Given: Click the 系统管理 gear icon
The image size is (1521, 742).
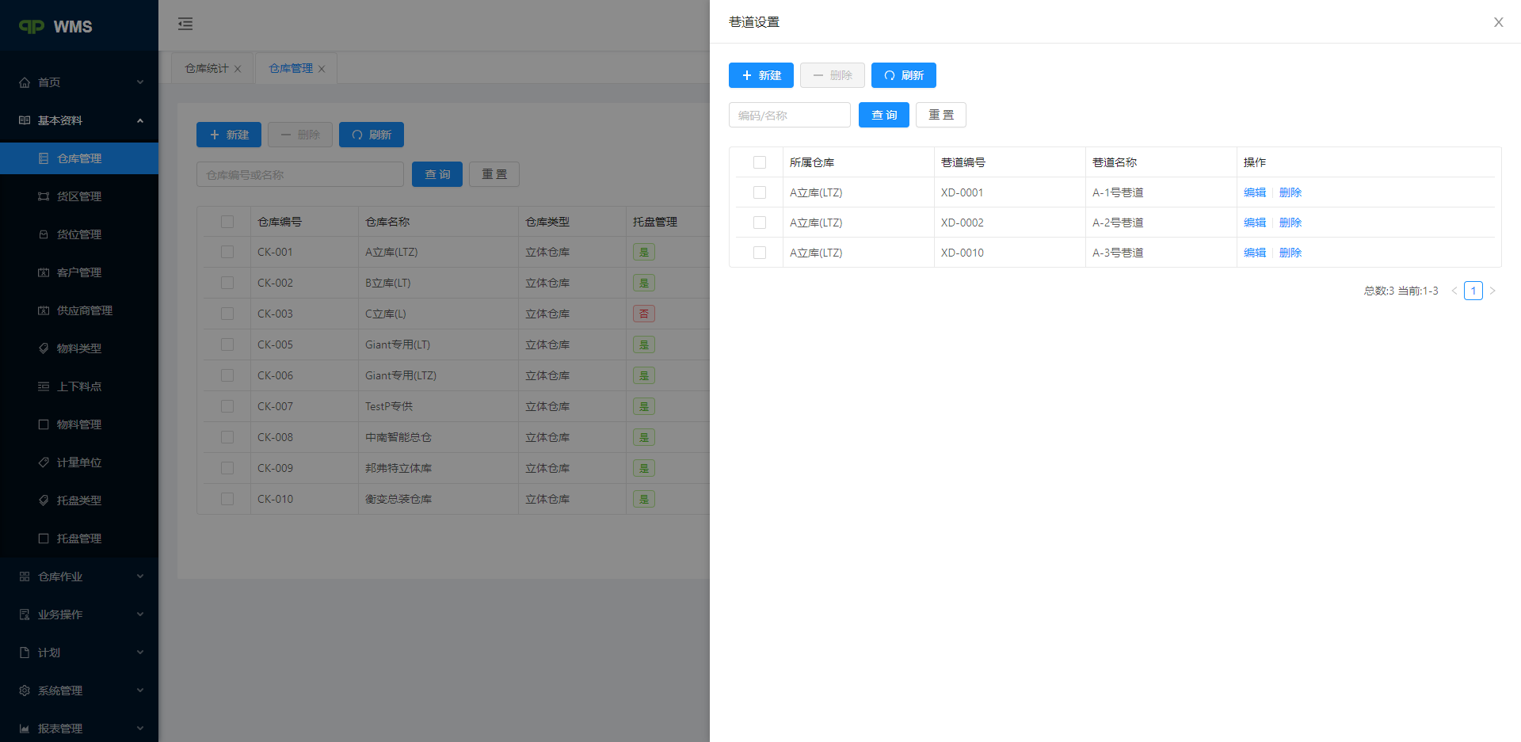Looking at the screenshot, I should coord(25,691).
